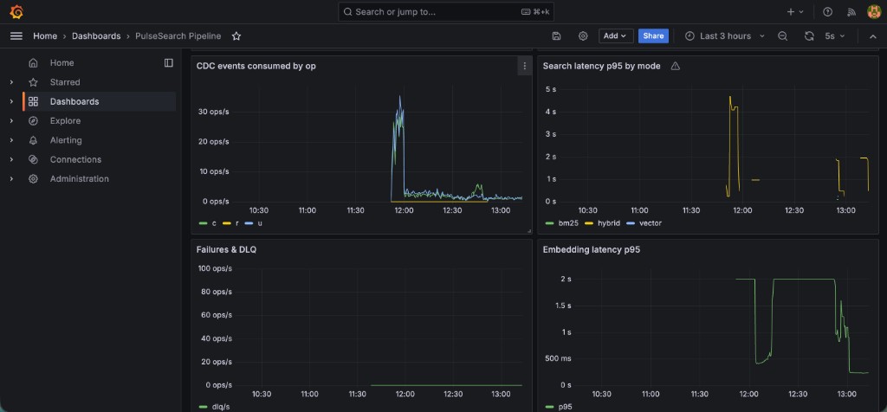The width and height of the screenshot is (887, 412).
Task: Open Administration in sidebar
Action: pyautogui.click(x=79, y=178)
